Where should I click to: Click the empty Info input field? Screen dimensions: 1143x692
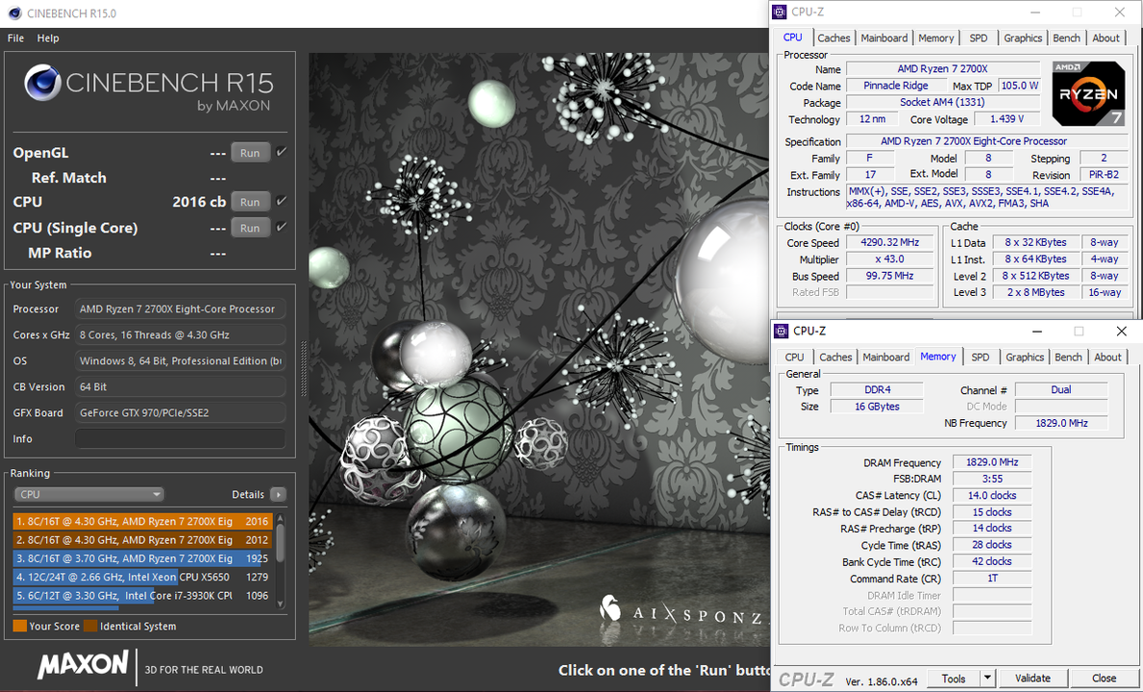click(x=180, y=438)
